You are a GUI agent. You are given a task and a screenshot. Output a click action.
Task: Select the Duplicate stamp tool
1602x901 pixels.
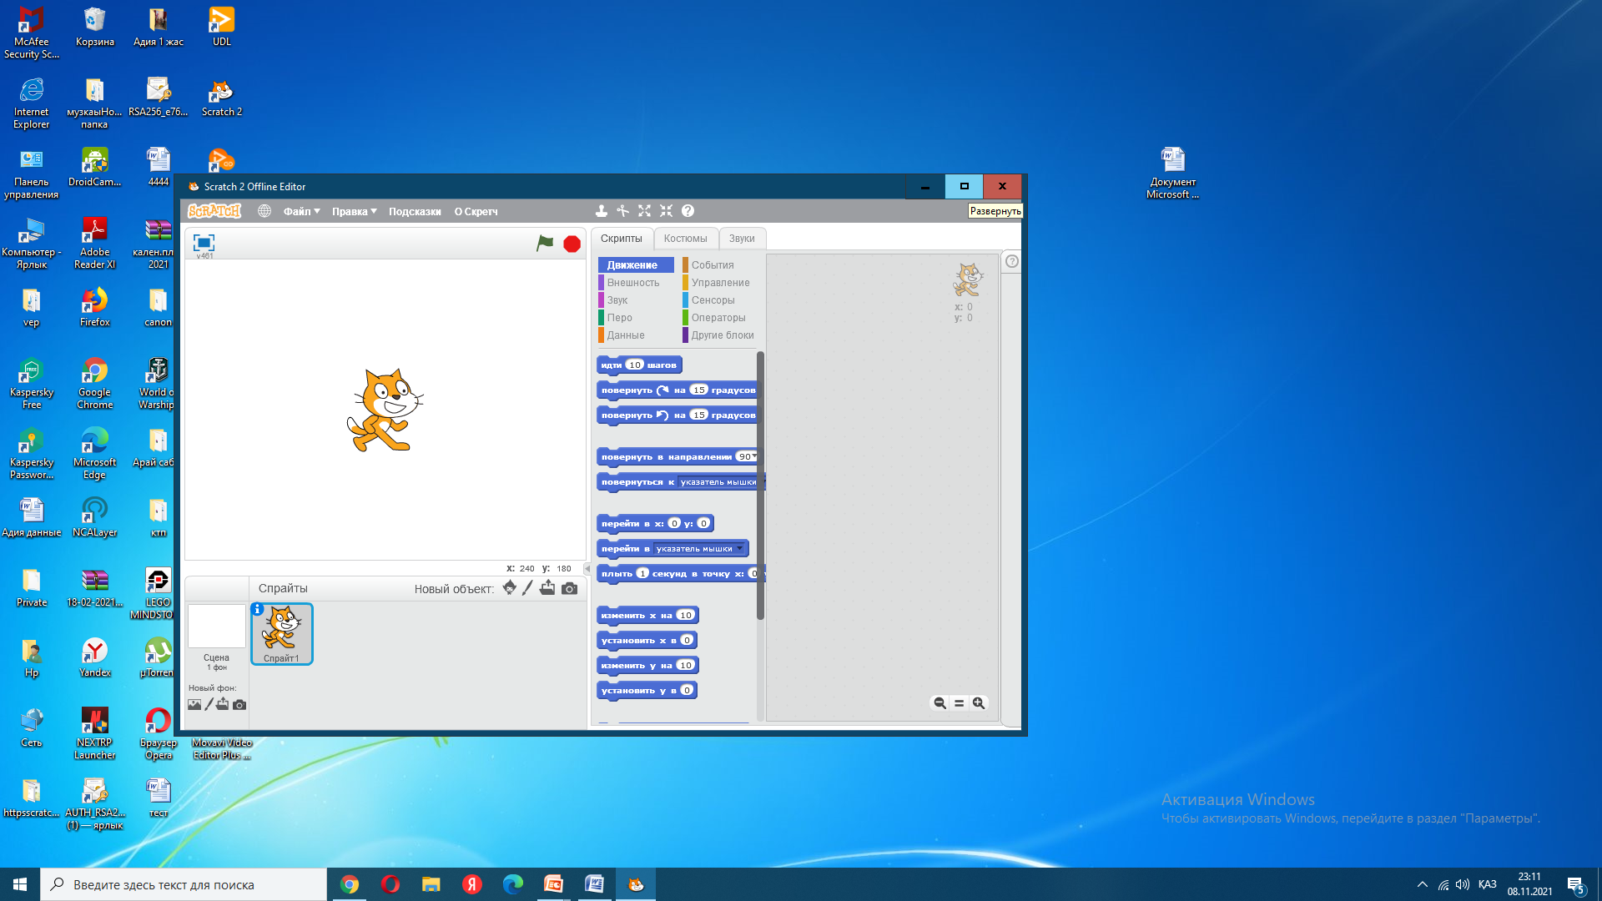coord(601,211)
